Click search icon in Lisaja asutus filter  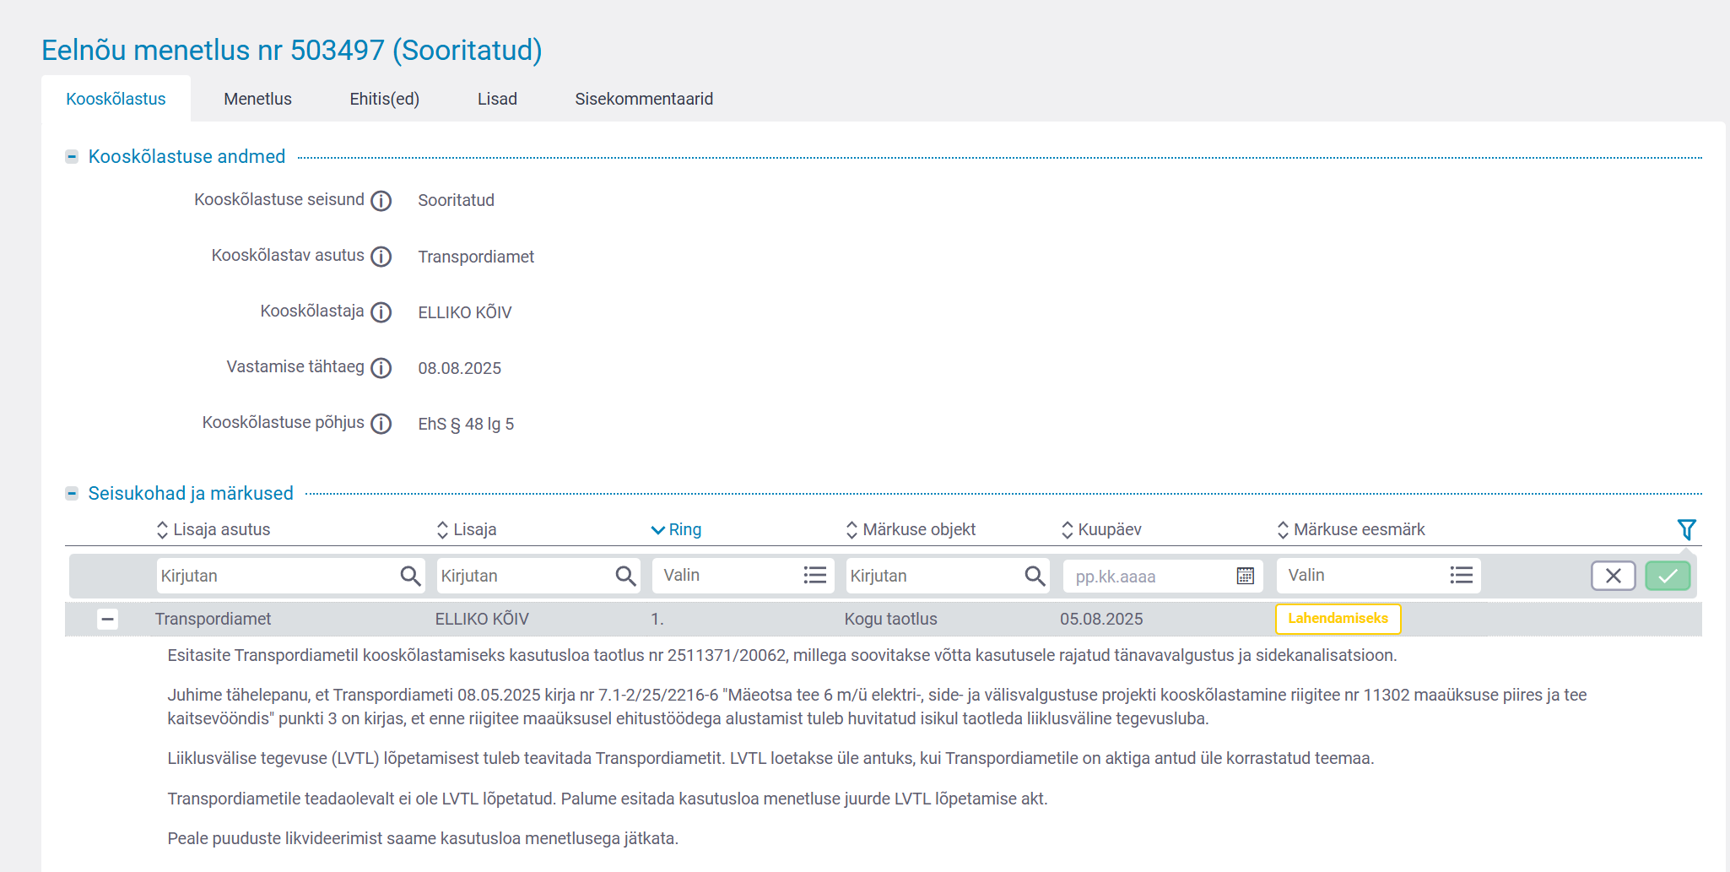[410, 576]
